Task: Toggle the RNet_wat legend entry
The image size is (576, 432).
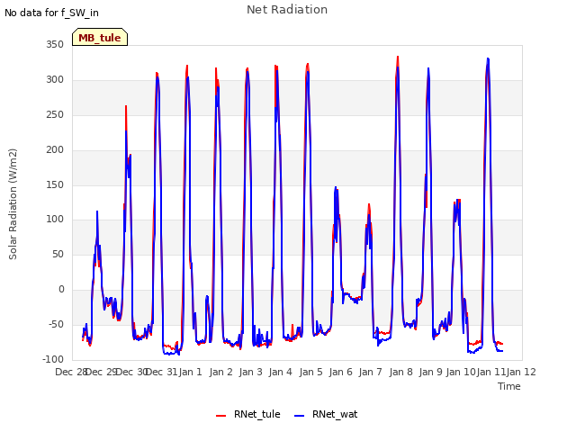Action: pyautogui.click(x=326, y=414)
